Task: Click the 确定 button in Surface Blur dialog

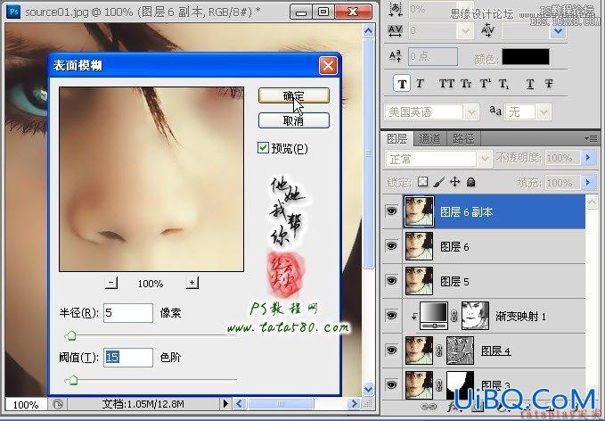Action: [294, 95]
